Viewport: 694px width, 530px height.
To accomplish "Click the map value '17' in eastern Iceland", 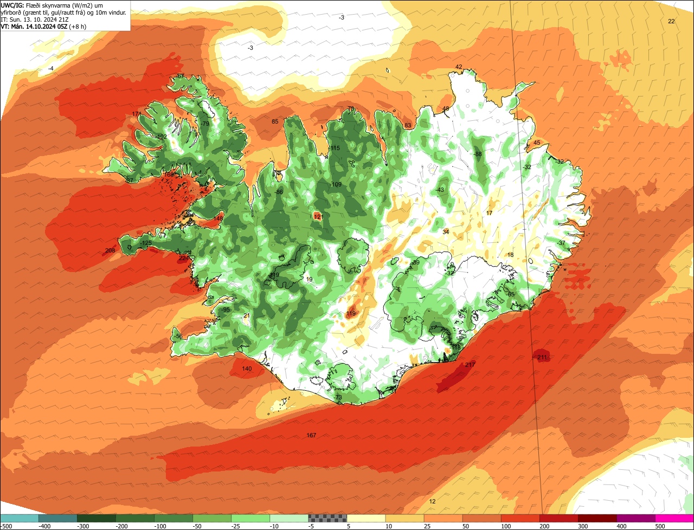I will coord(490,214).
